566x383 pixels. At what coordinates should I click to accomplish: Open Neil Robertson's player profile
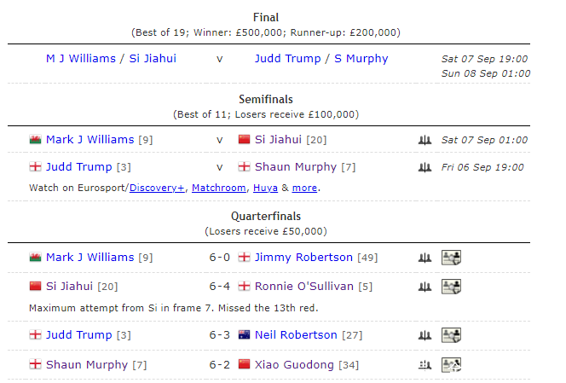295,334
